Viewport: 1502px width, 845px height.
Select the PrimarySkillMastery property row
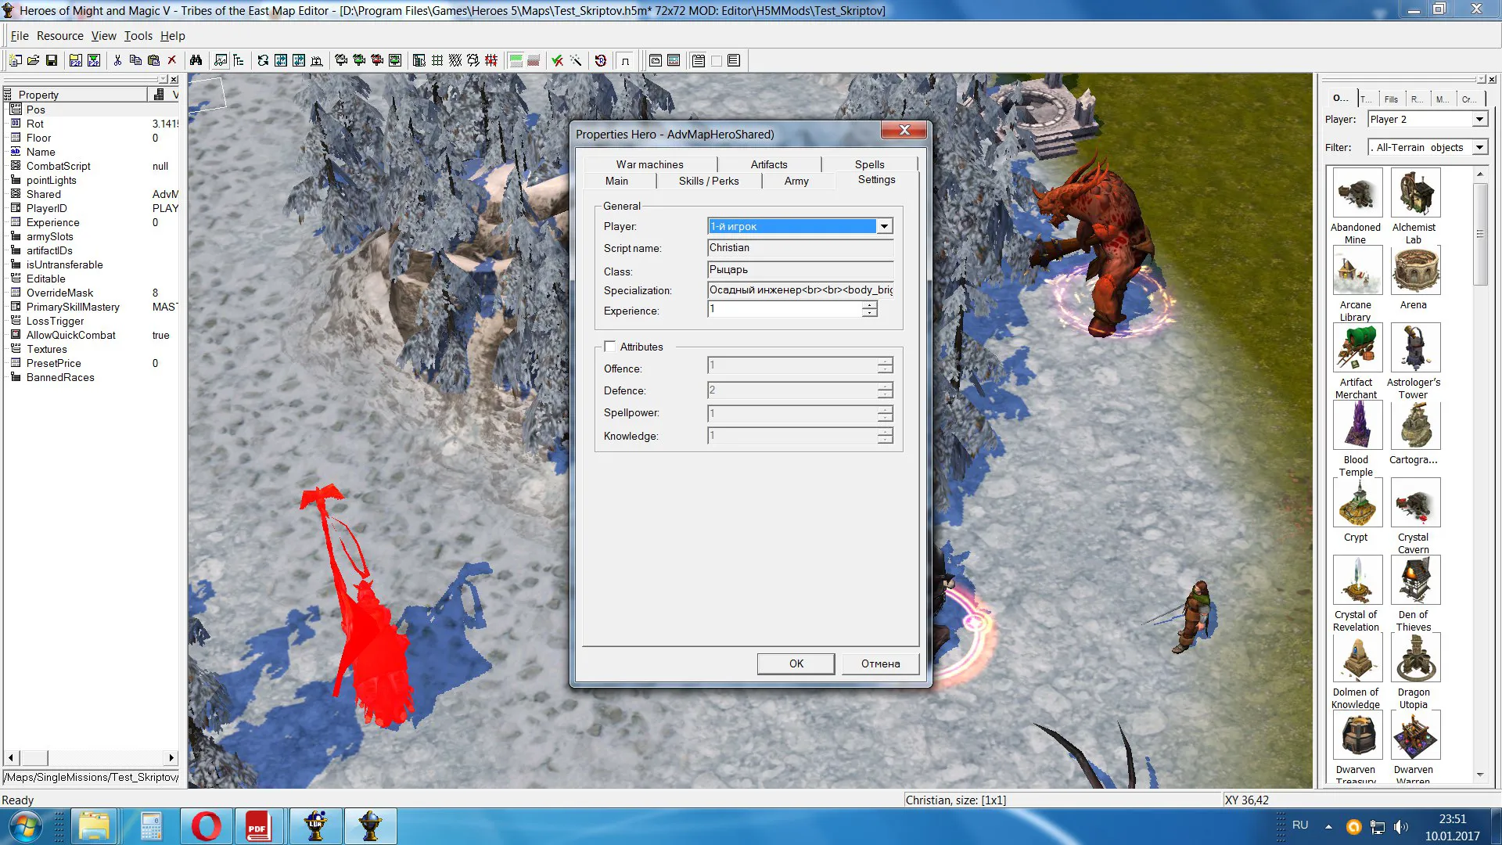coord(93,307)
